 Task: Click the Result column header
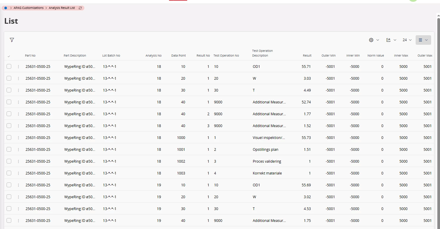307,56
